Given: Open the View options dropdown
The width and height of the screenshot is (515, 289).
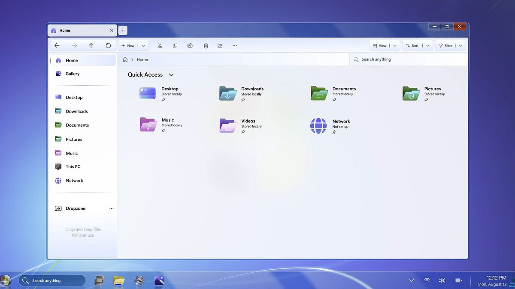Looking at the screenshot, I should point(395,46).
